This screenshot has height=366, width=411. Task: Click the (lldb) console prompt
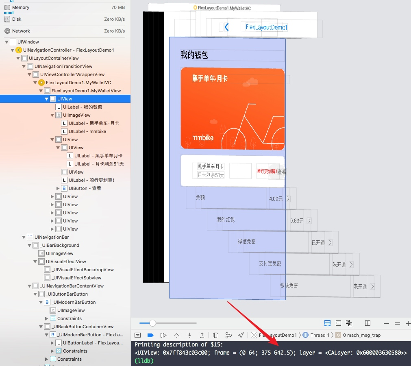(x=144, y=361)
